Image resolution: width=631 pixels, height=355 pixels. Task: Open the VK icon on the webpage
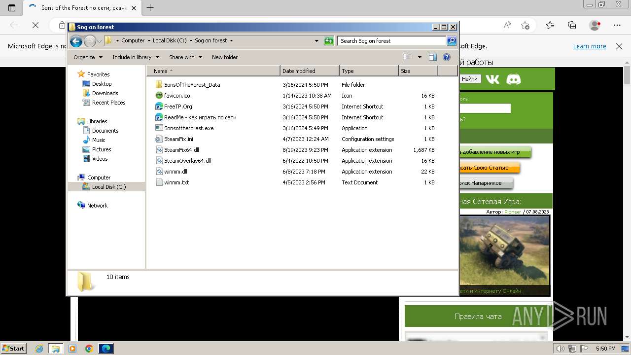pyautogui.click(x=492, y=79)
